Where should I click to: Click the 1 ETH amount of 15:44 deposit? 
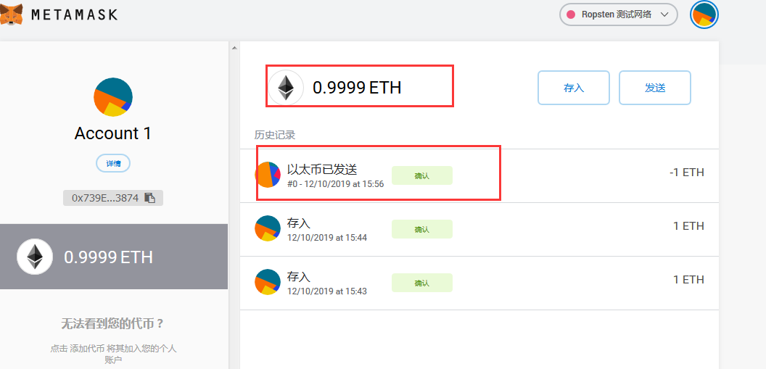(x=688, y=226)
